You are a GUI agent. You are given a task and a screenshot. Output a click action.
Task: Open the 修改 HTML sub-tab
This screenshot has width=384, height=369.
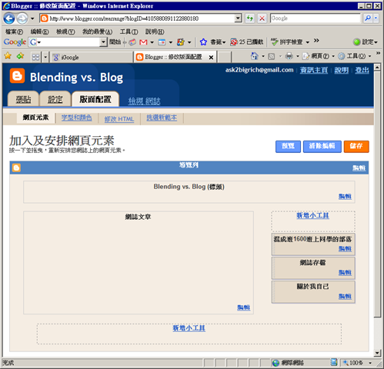[119, 119]
